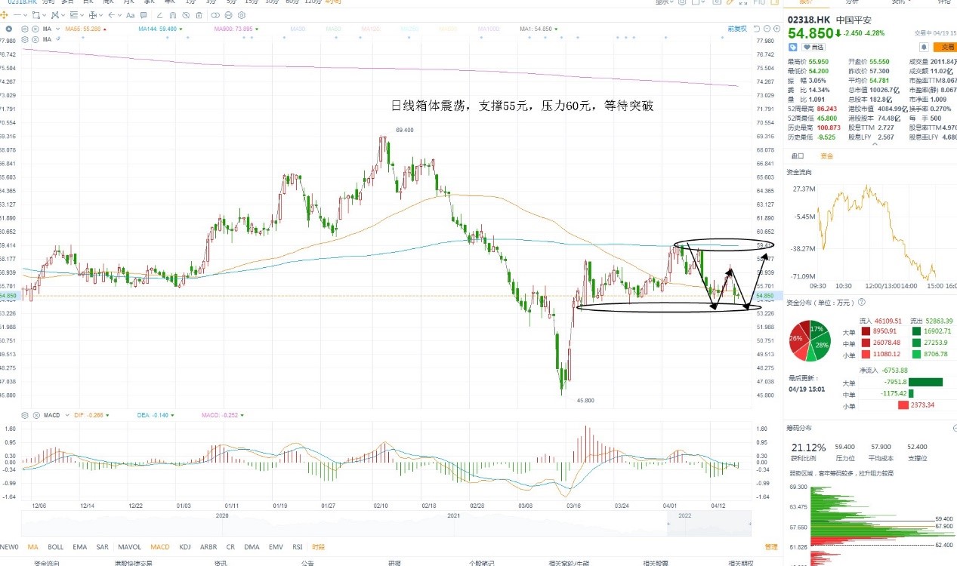The width and height of the screenshot is (957, 566).
Task: Select the KDJ indicator tab
Action: point(185,547)
